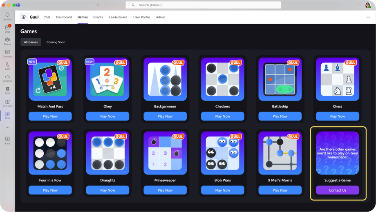
Task: Switch to the Dashboard tab
Action: (x=64, y=17)
